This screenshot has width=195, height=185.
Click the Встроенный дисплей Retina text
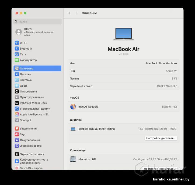click(96, 129)
